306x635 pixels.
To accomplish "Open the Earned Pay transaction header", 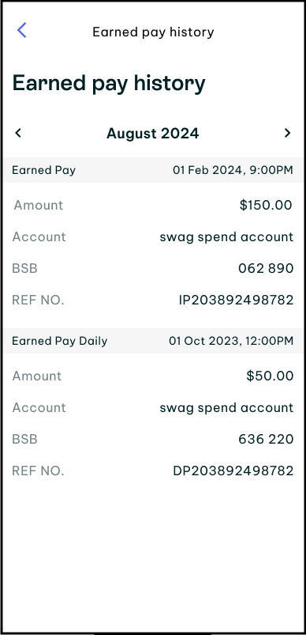I will pyautogui.click(x=153, y=170).
